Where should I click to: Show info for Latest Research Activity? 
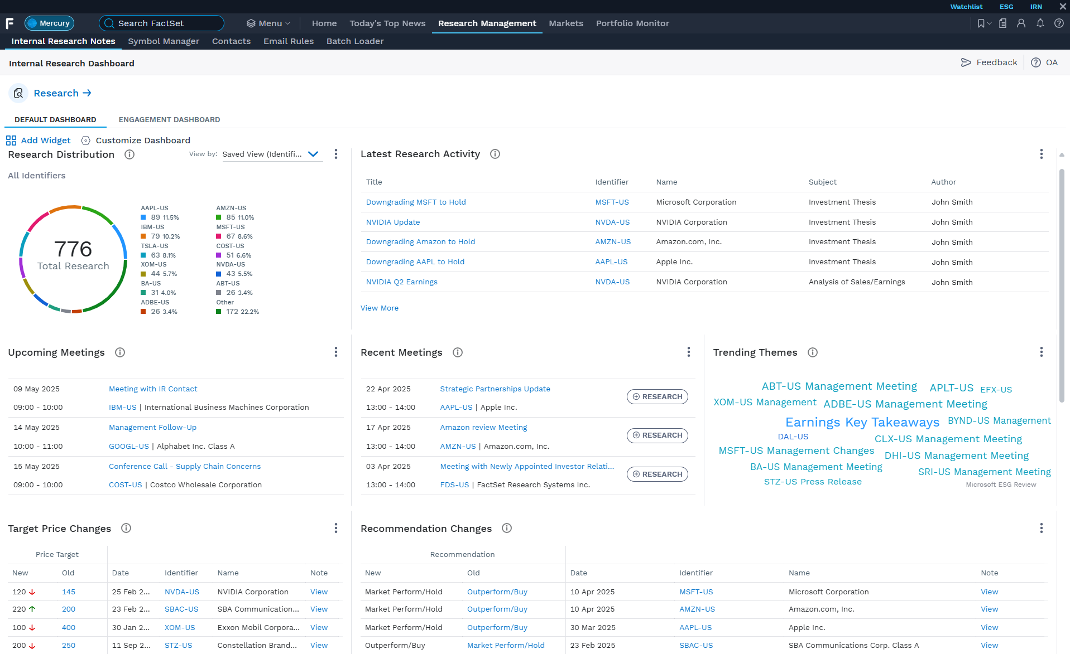[495, 154]
